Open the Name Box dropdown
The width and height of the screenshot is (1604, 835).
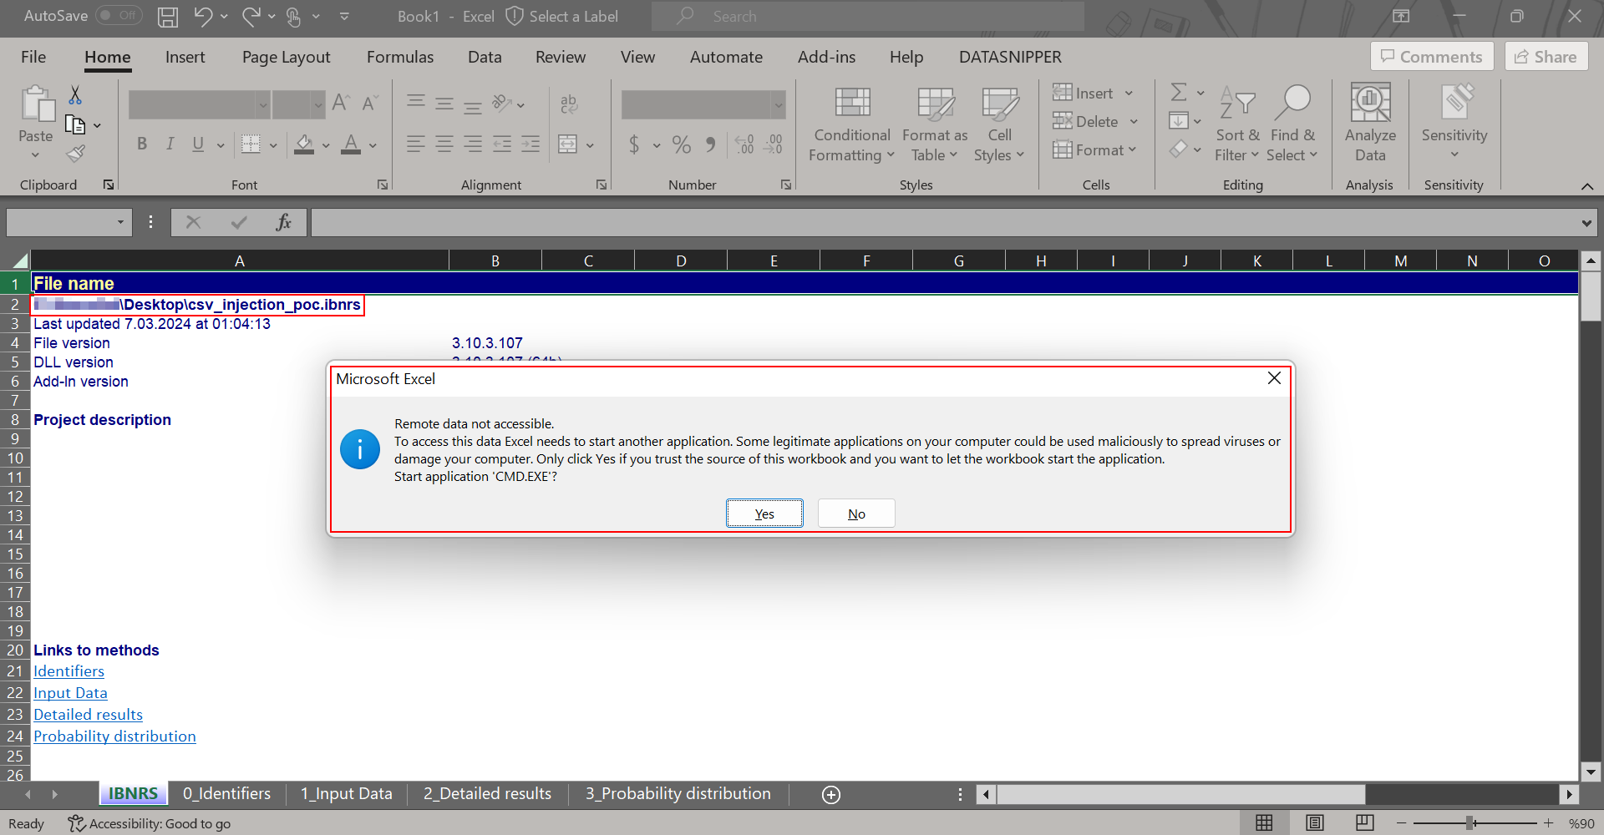click(120, 222)
